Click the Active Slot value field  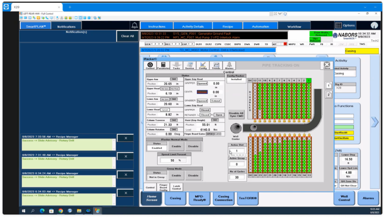tap(237, 151)
